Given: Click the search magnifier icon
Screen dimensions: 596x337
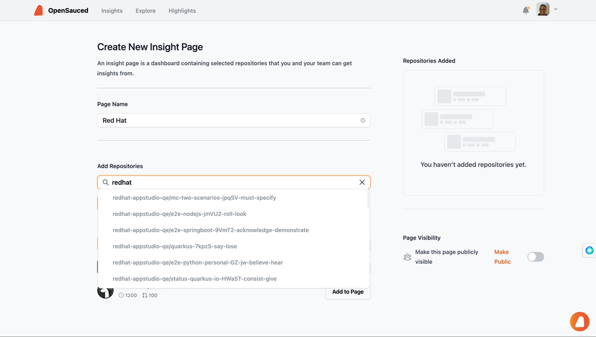Looking at the screenshot, I should point(106,182).
